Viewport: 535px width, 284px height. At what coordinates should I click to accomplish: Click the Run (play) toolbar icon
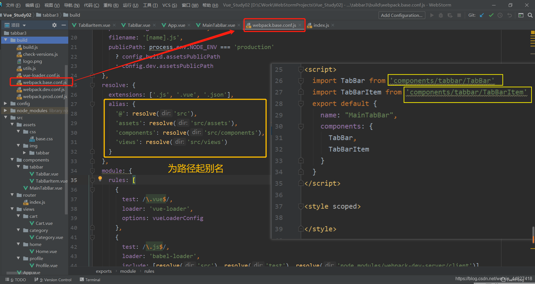click(432, 15)
